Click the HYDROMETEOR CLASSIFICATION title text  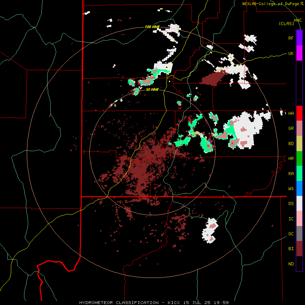[119, 303]
